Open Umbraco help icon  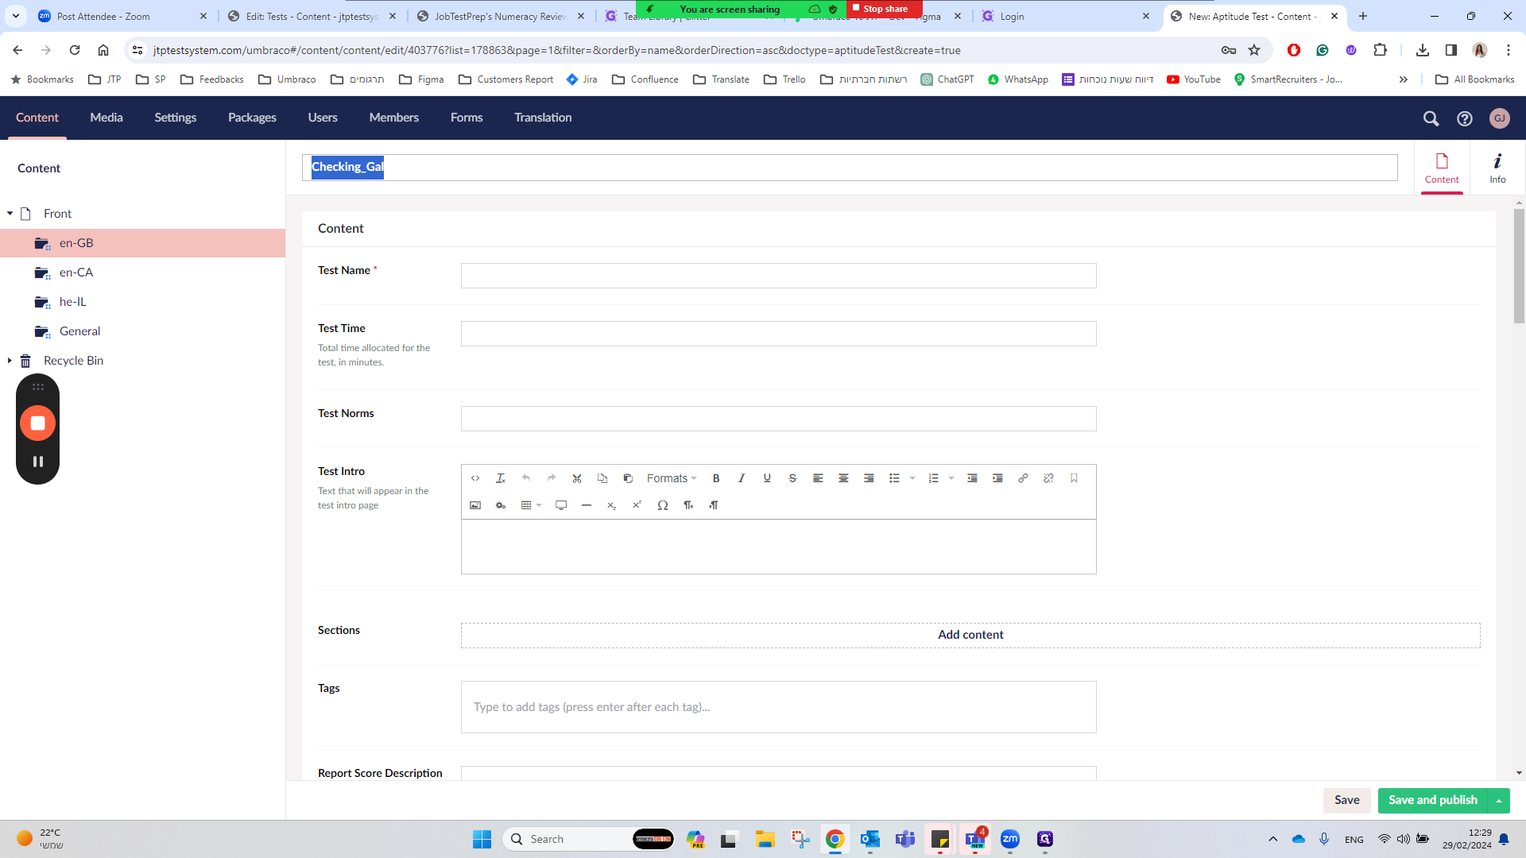[1465, 118]
